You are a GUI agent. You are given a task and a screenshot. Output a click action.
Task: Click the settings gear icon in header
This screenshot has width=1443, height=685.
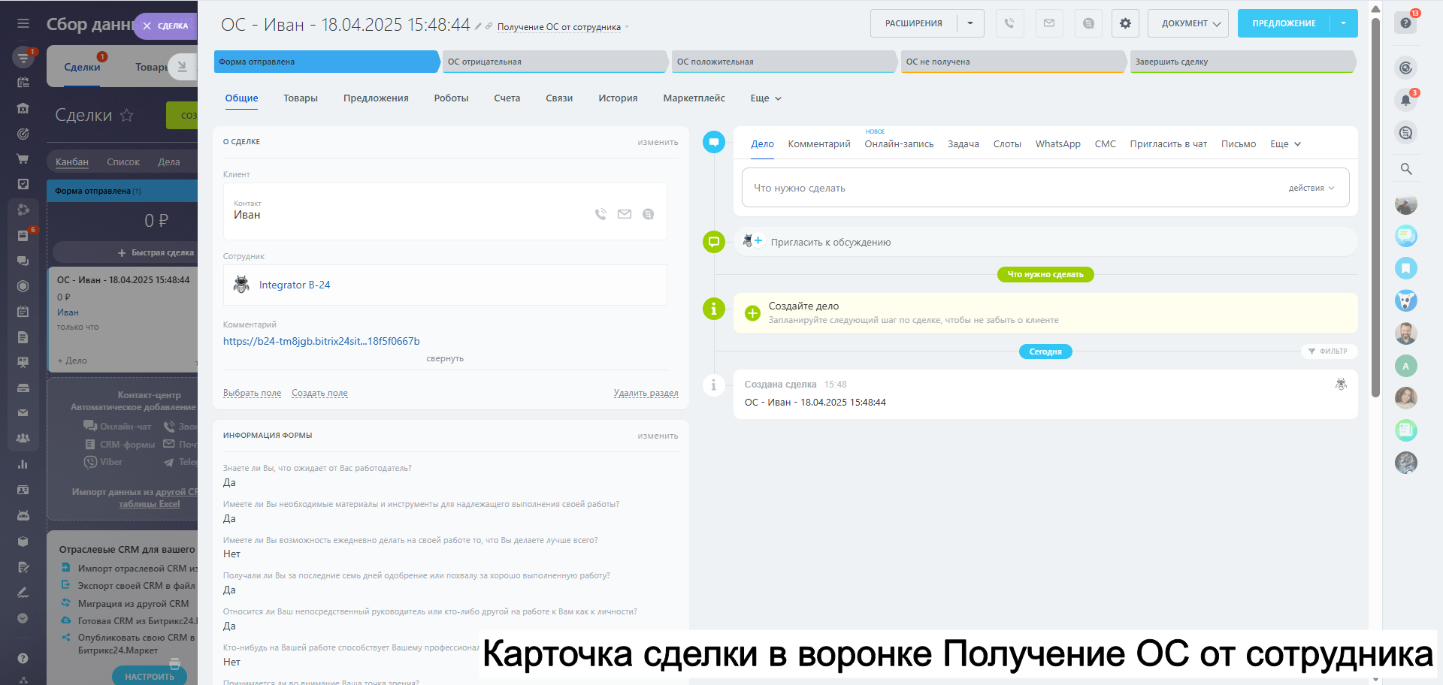[x=1125, y=23]
